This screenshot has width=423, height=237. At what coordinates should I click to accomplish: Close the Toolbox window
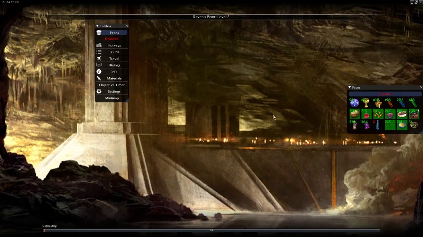127,26
